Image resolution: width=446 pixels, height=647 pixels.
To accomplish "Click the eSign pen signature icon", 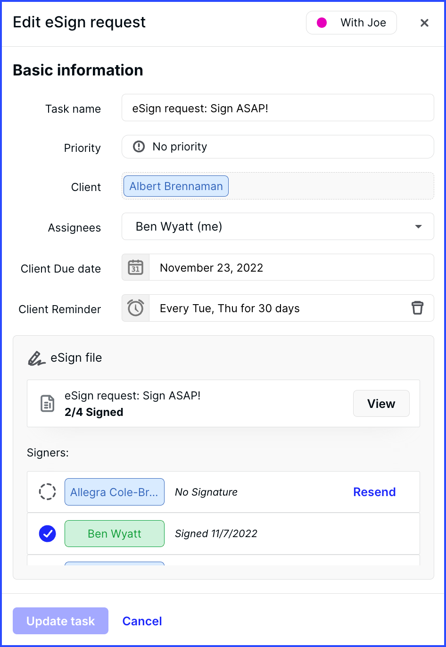I will click(x=36, y=358).
